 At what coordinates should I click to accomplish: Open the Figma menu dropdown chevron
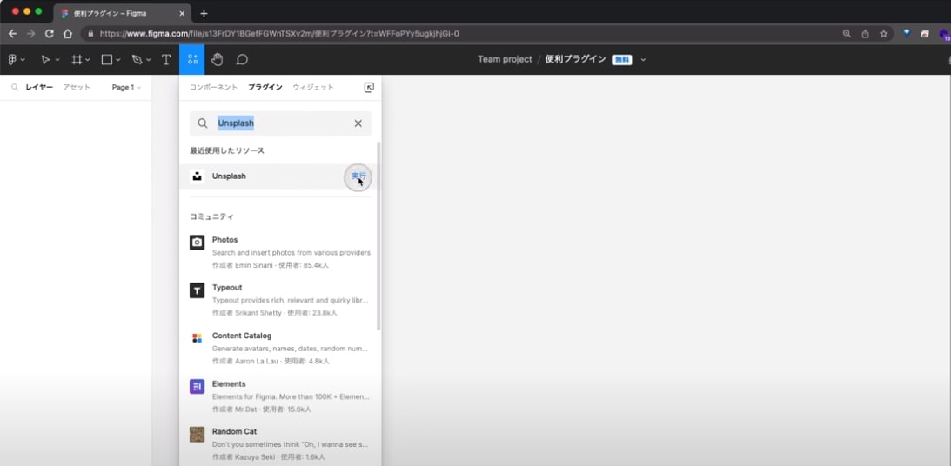(23, 60)
